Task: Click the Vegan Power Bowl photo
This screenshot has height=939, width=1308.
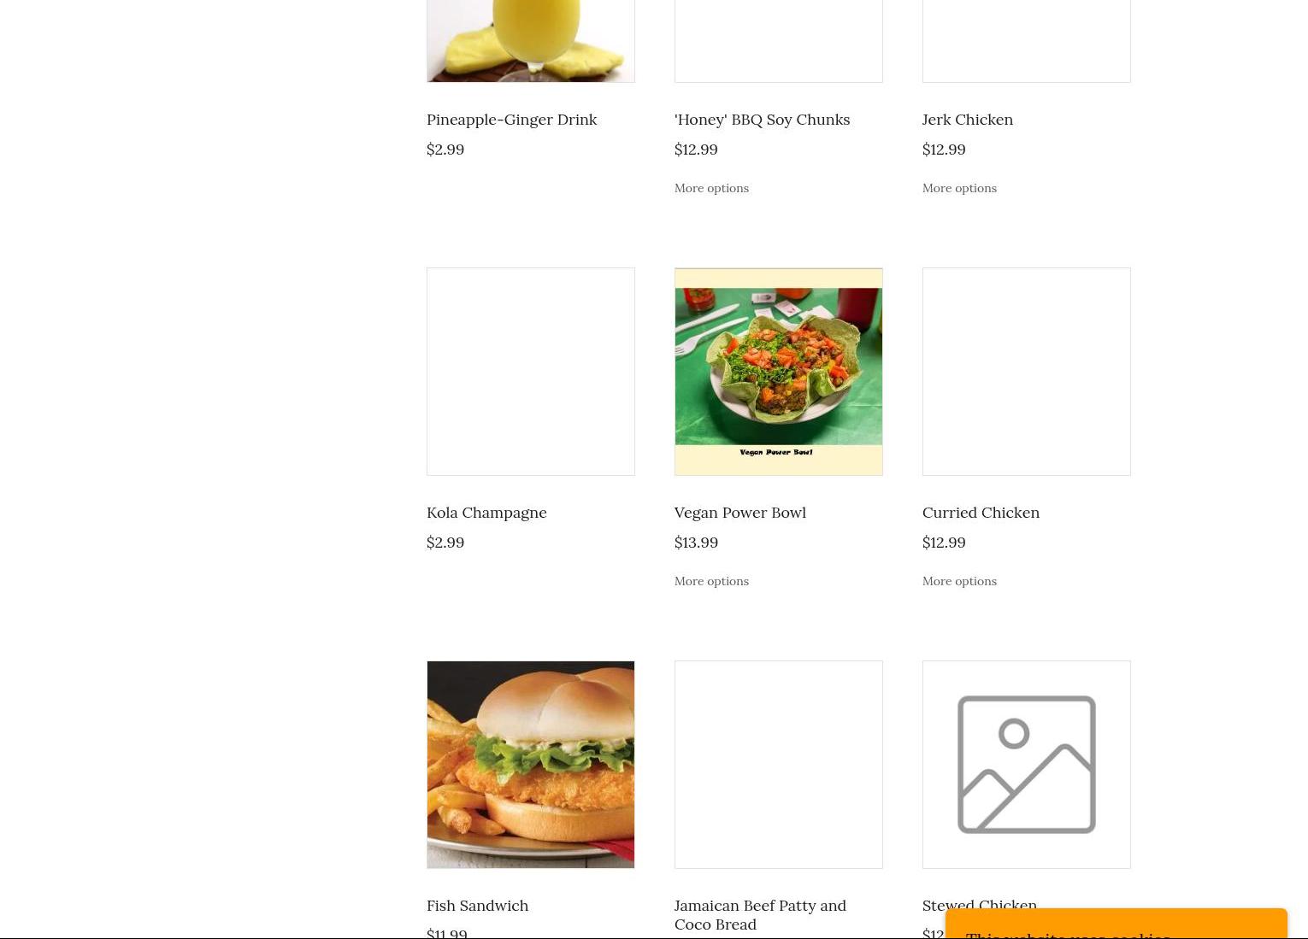Action: (779, 372)
